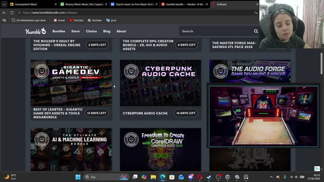324x182 pixels.
Task: Switch to the incompetech Music tab
Action: pos(33,4)
